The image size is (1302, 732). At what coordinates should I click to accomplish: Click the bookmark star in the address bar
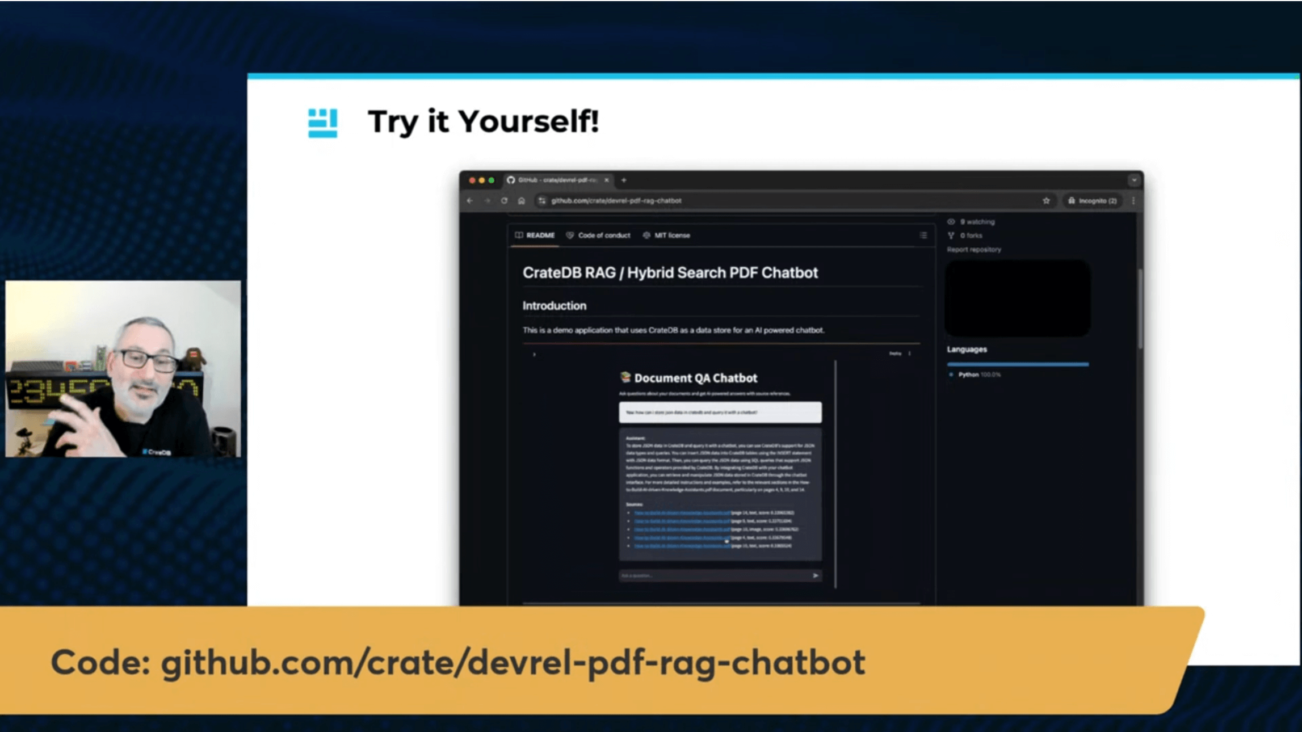[1046, 200]
